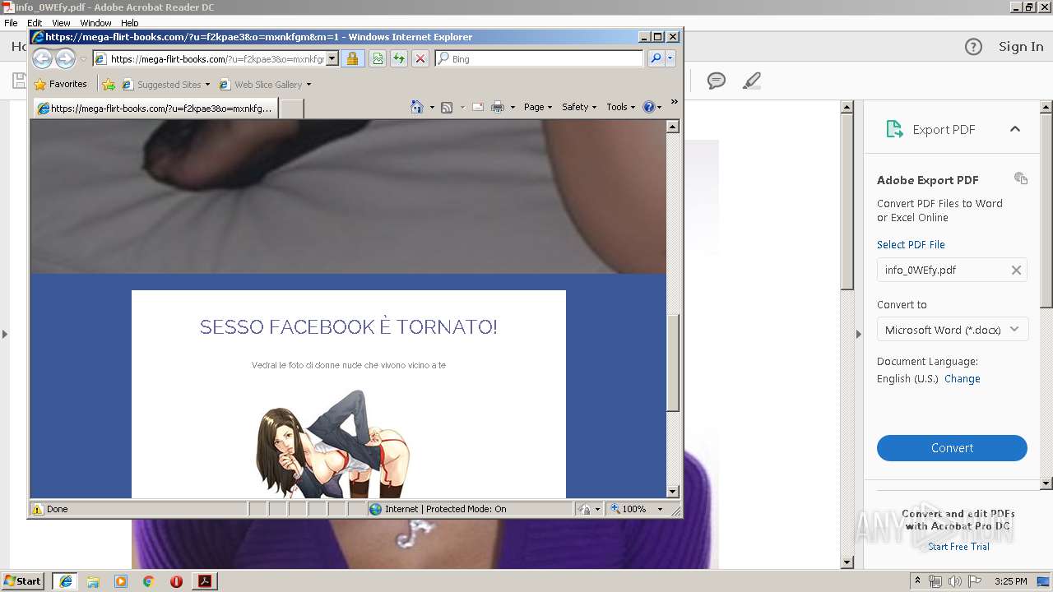Click the Sign In link in Acrobat
The height and width of the screenshot is (592, 1053).
pos(1021,47)
